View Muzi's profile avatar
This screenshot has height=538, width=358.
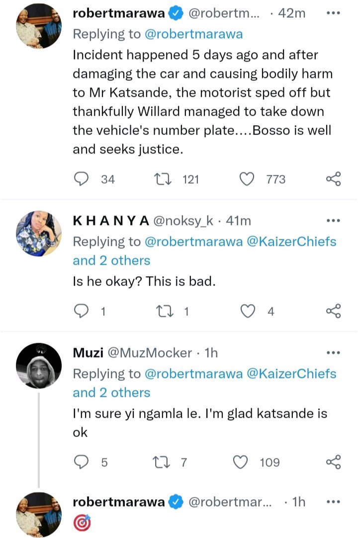(x=39, y=366)
